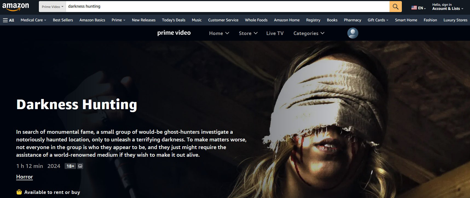Open Live TV tab
The image size is (470, 198).
coord(275,33)
